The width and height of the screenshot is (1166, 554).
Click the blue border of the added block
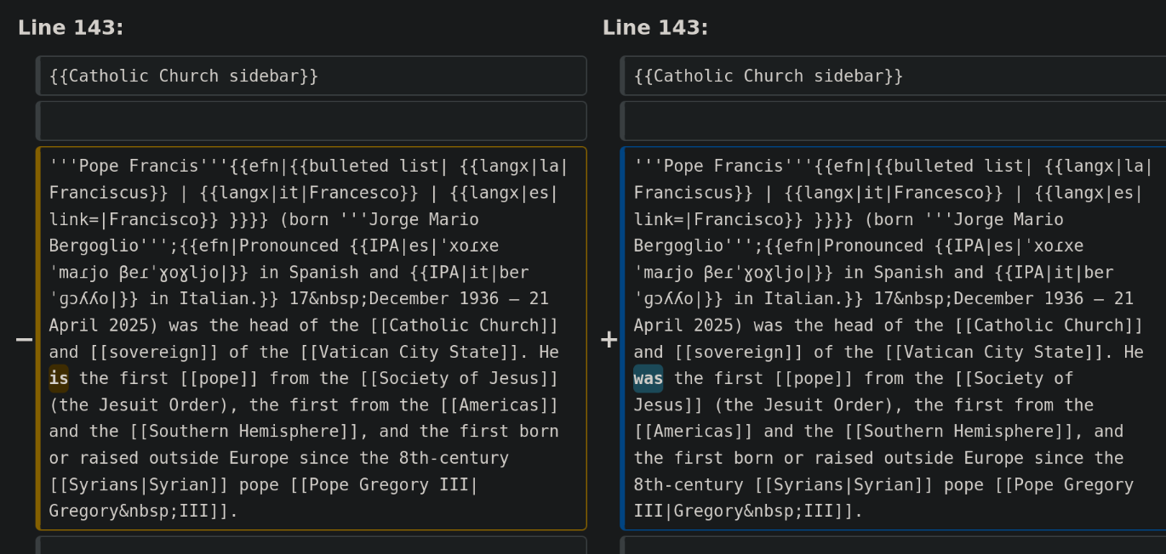click(x=623, y=338)
